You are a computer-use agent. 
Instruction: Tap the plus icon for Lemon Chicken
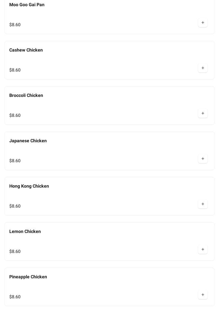203,249
